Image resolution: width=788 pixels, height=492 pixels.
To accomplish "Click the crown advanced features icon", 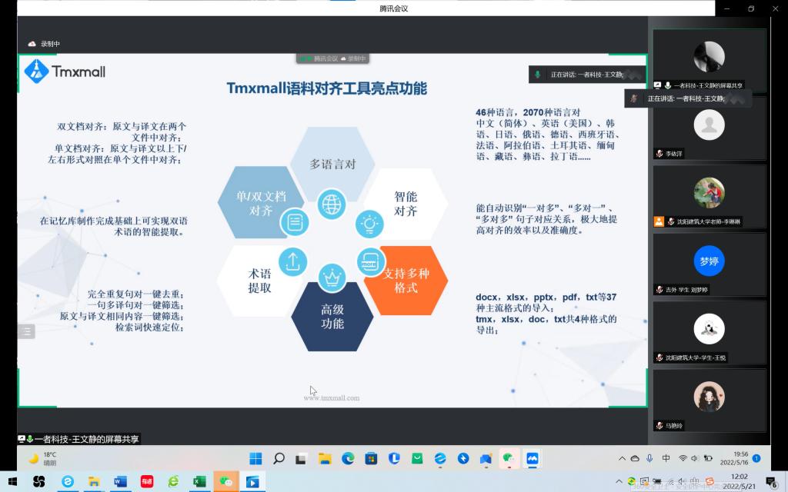I will tap(332, 278).
